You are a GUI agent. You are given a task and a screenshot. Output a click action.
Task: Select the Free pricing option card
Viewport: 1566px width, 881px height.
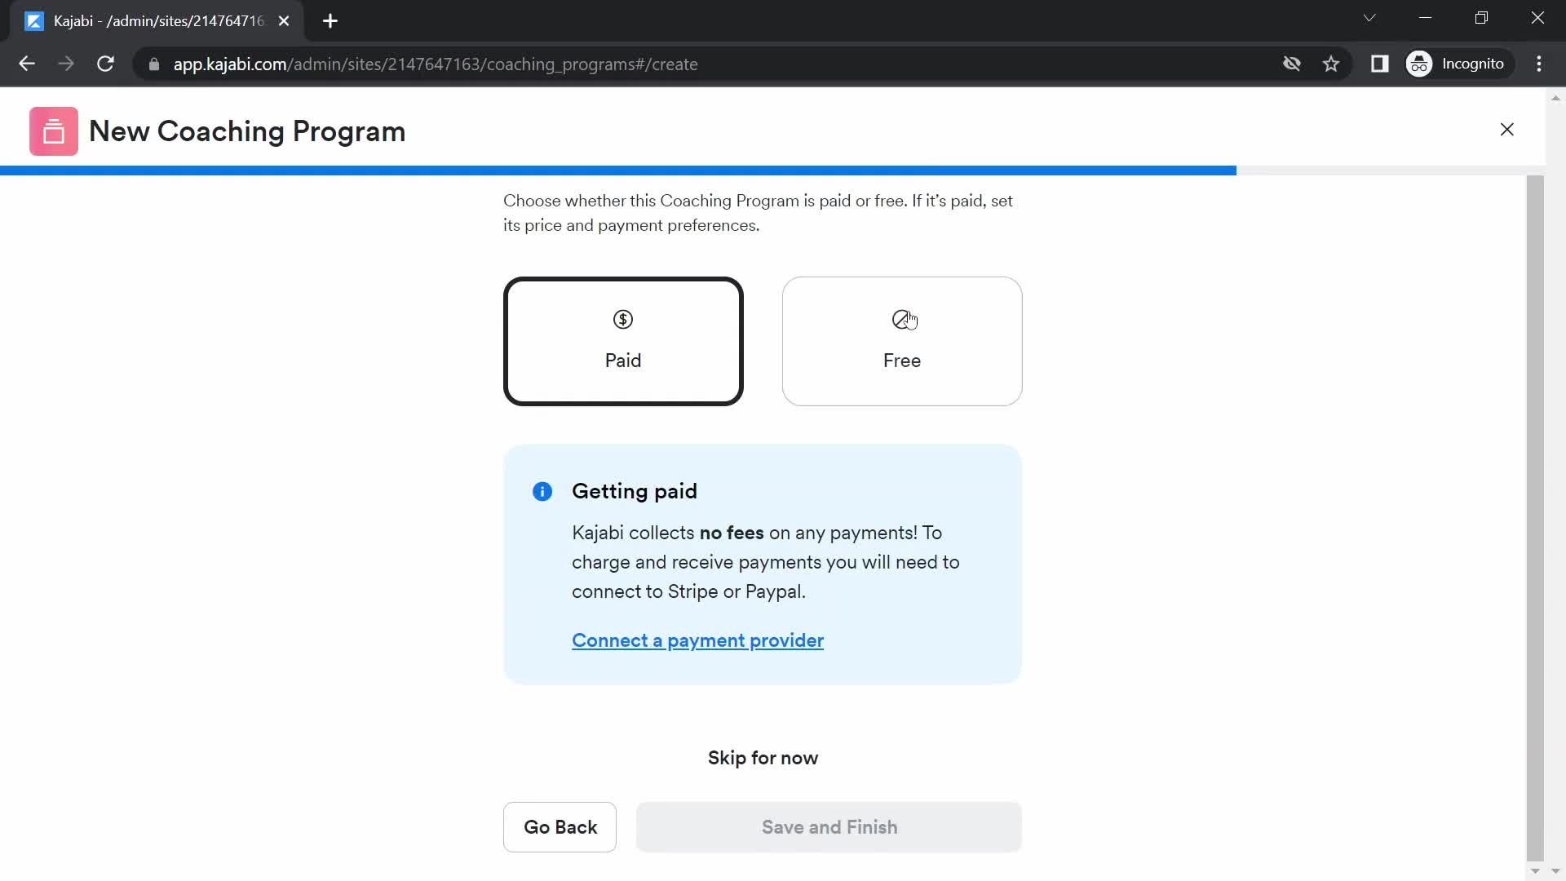tap(902, 341)
